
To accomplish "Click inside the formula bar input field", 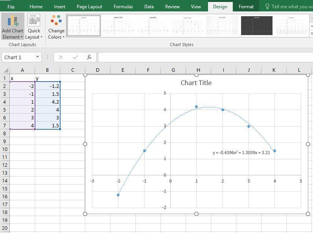I will pyautogui.click(x=204, y=57).
